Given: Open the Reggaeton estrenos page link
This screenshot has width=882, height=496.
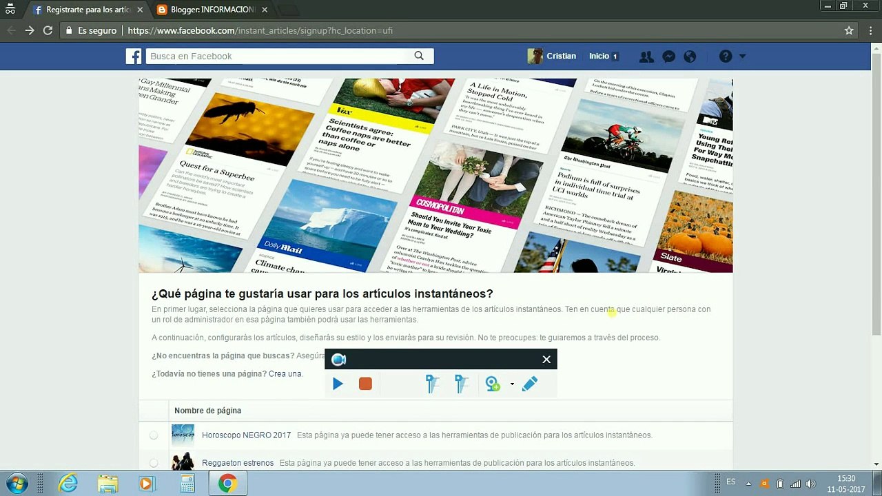Looking at the screenshot, I should pos(238,463).
